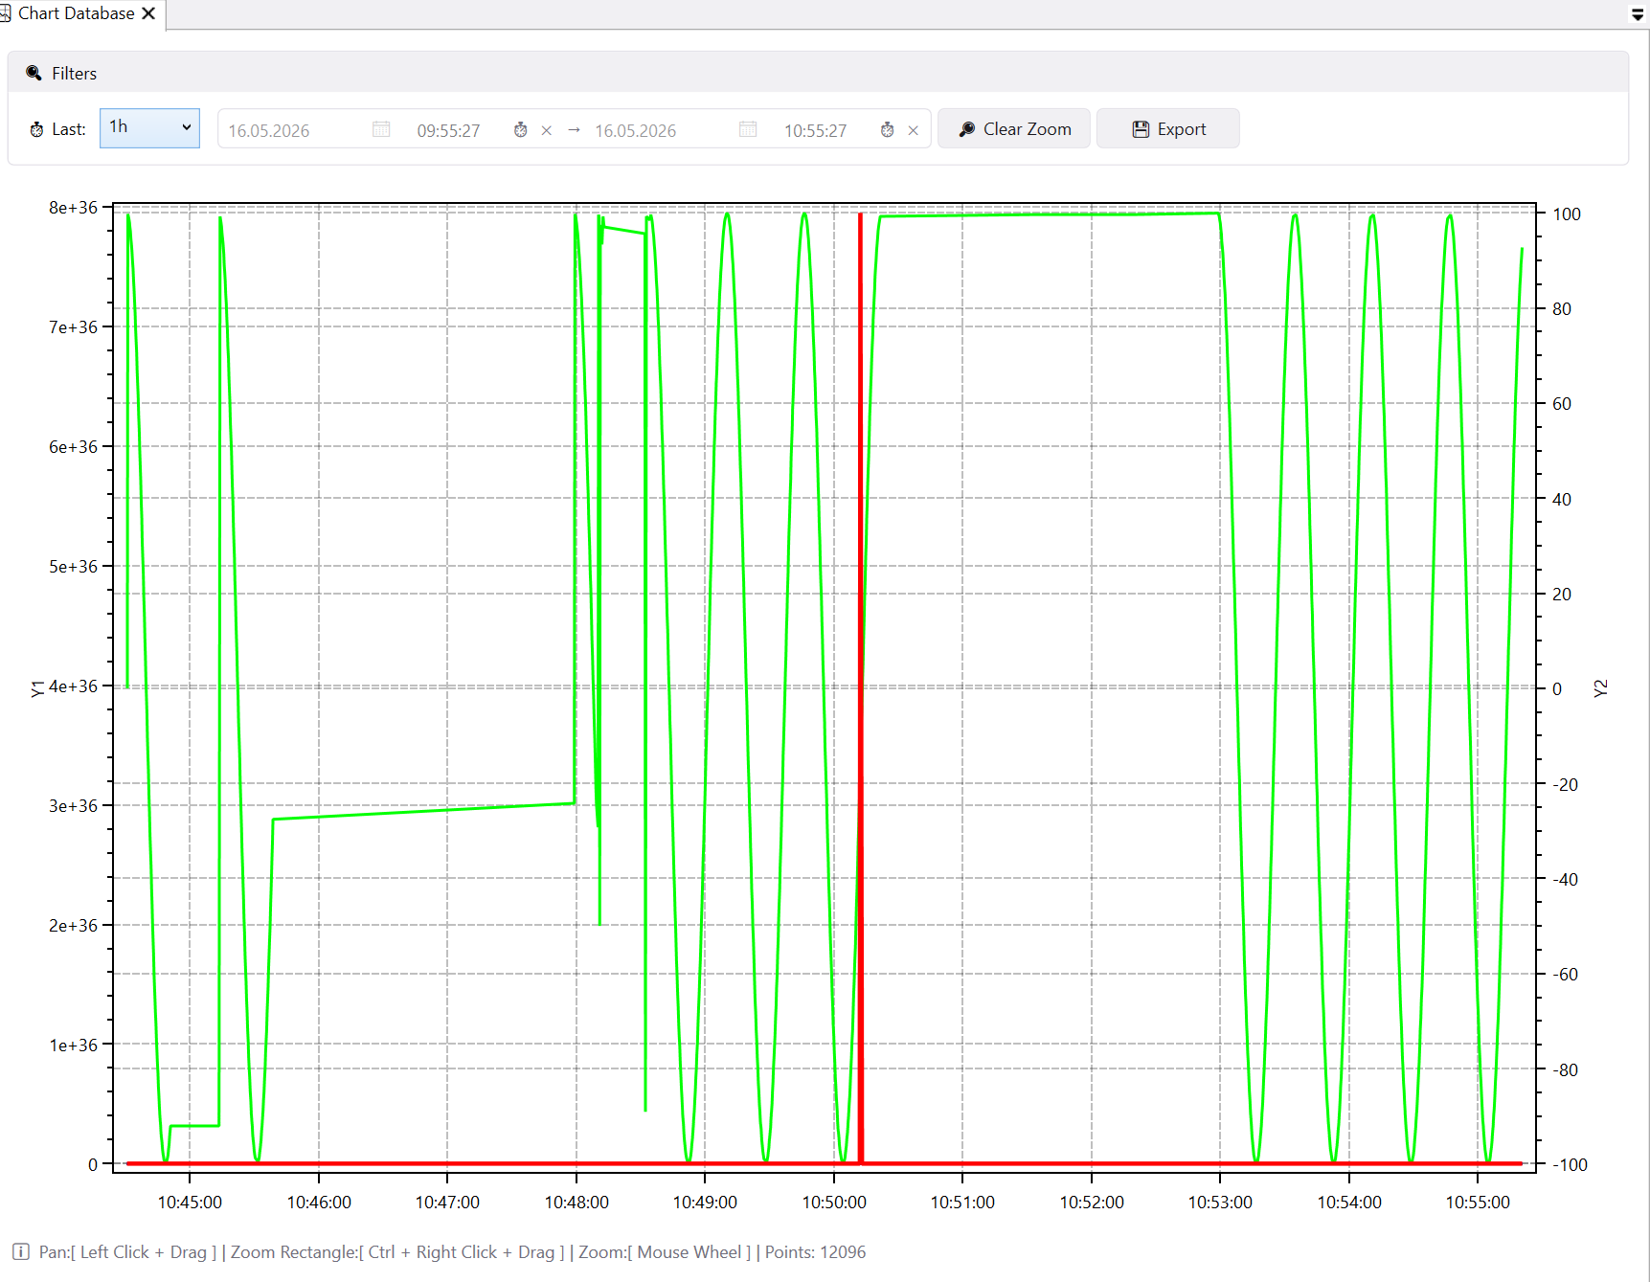The image size is (1650, 1282).
Task: Open the Last 1h period dropdown
Action: [x=149, y=127]
